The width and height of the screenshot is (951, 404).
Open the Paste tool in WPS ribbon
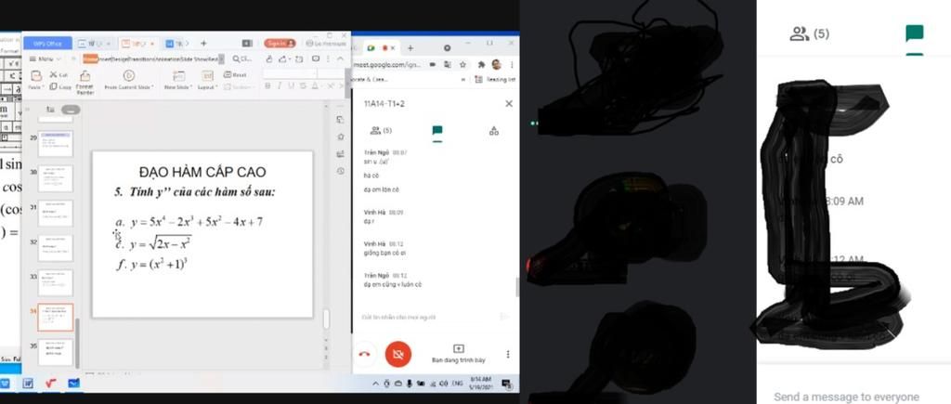36,80
